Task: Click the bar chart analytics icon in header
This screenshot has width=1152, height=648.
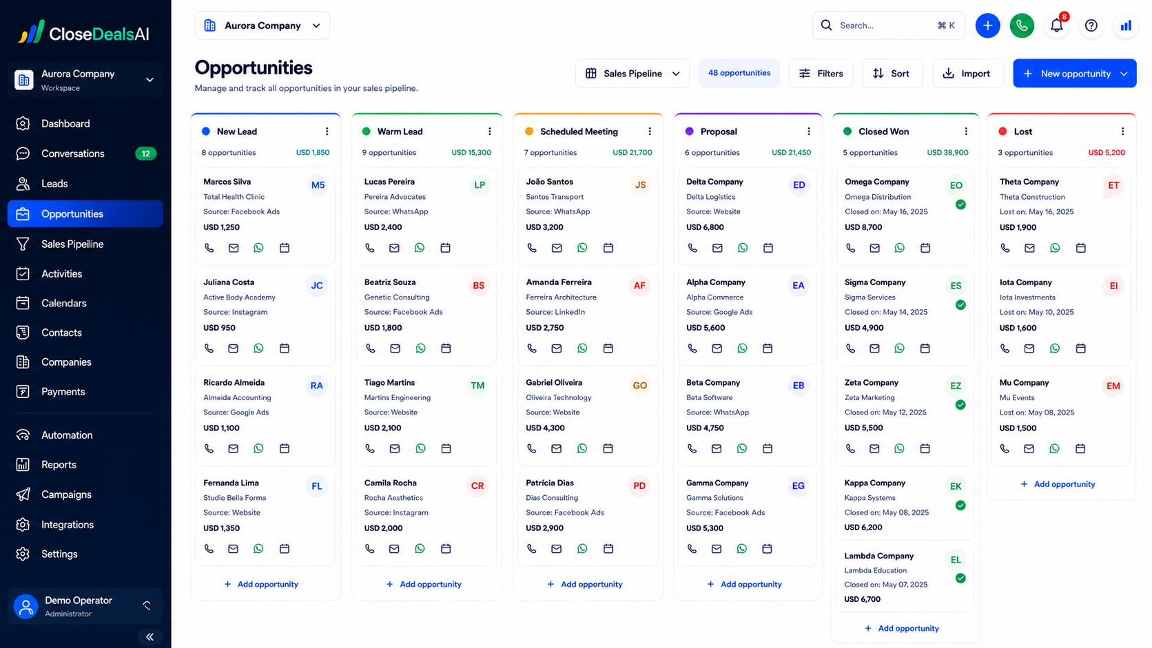Action: [1126, 25]
